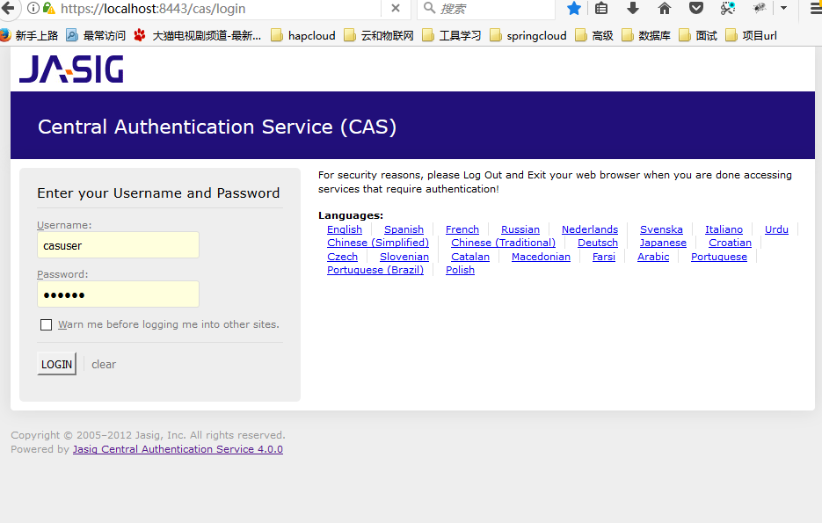
Task: Switch language to Svenska
Action: pos(661,229)
